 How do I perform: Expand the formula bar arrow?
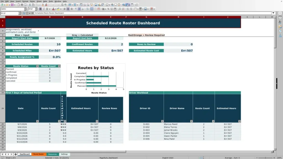click(x=273, y=13)
